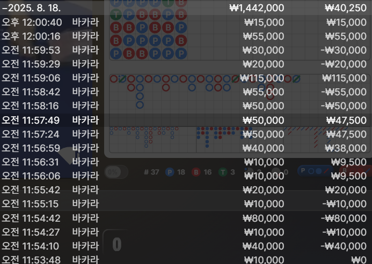Screen dimensions: 372x264
Task: Open the 오전 11:56:31 history row
Action: 186,162
